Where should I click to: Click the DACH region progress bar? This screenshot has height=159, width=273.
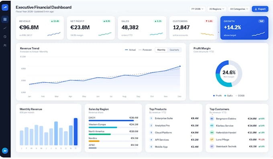point(113,120)
